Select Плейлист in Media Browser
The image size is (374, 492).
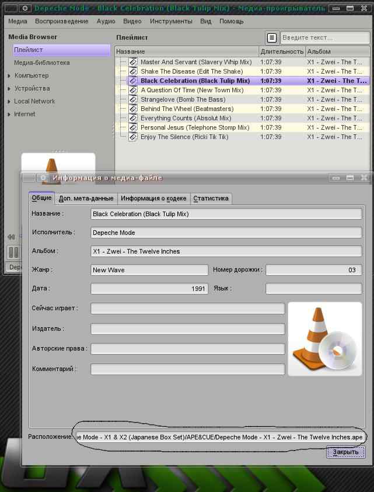point(62,50)
